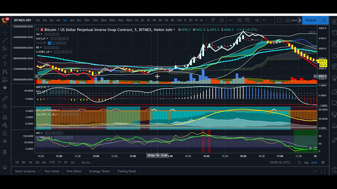Open chart settings gear icon
337x189 pixels.
coord(323,162)
